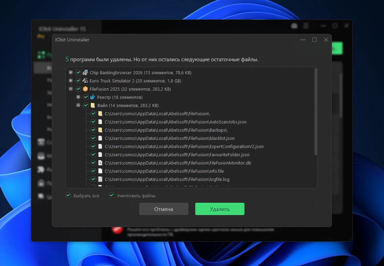
Task: Select the AutoScanJobs.json file path
Action: tap(176, 122)
